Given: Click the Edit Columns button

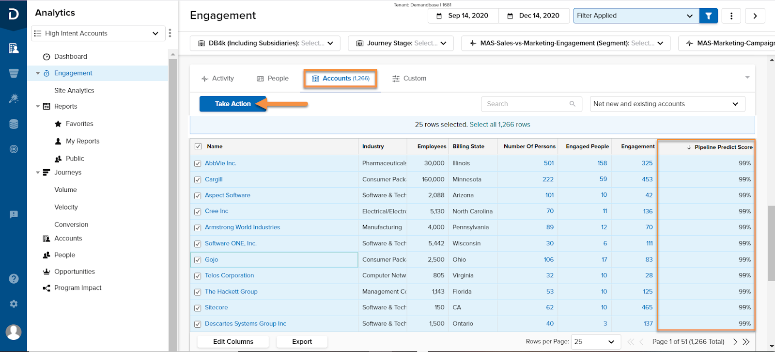Looking at the screenshot, I should (x=233, y=342).
